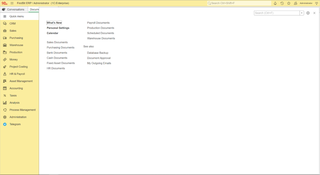Open the Analysis section
The height and width of the screenshot is (175, 320).
pos(19,103)
